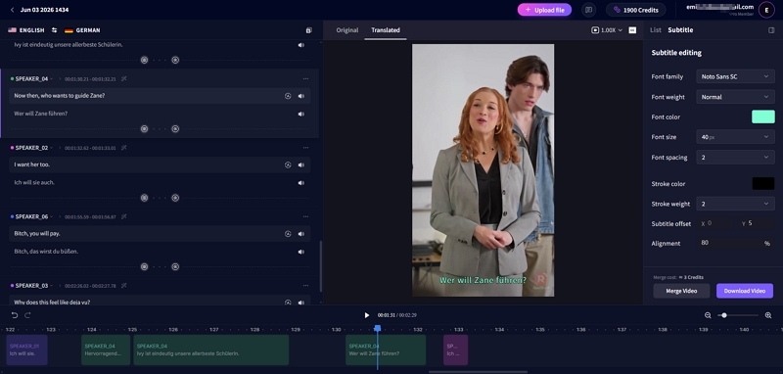
Task: Play dubbed audio for 'Bitch, das wirst du büßen.'
Action: point(301,252)
